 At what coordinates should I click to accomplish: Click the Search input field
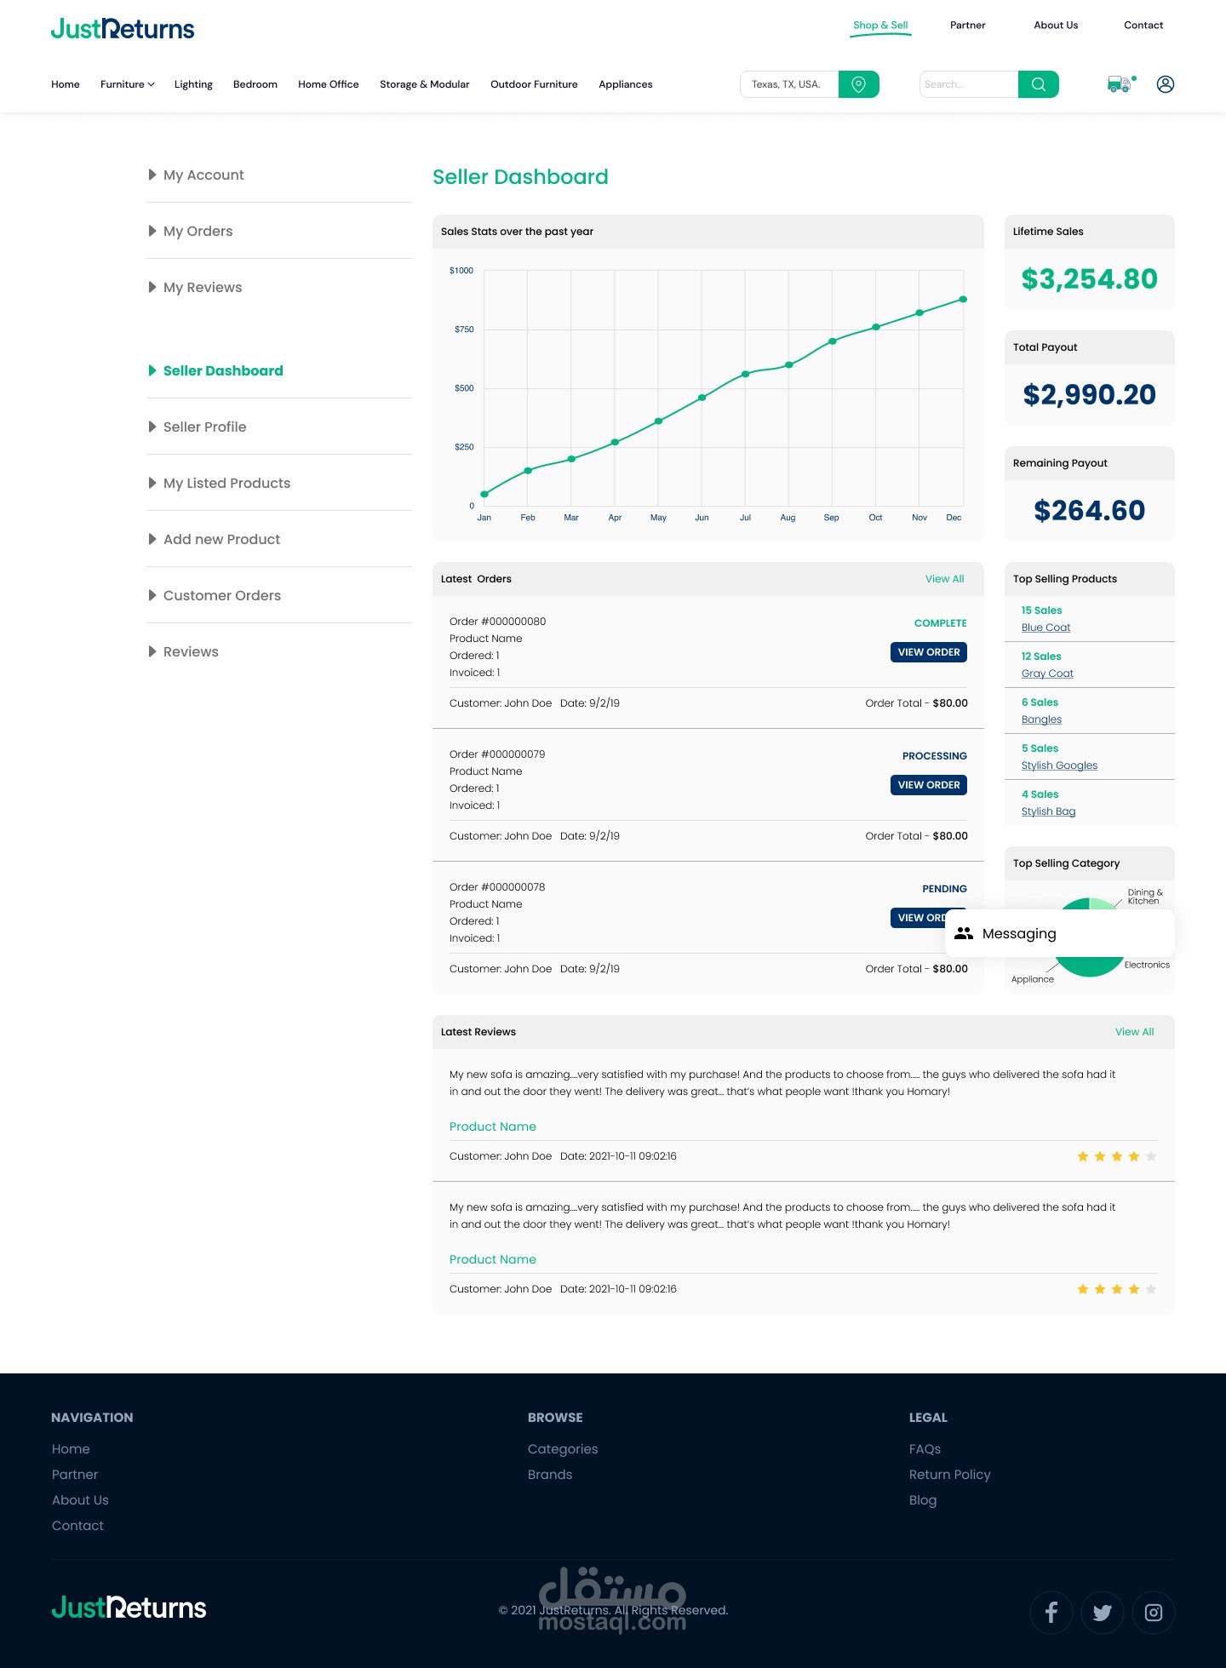click(969, 84)
